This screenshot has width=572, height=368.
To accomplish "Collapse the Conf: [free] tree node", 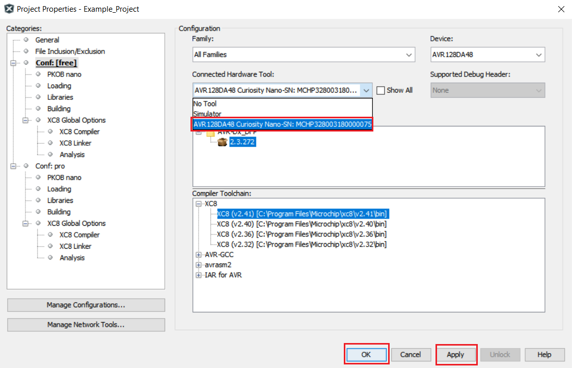I will [x=13, y=63].
